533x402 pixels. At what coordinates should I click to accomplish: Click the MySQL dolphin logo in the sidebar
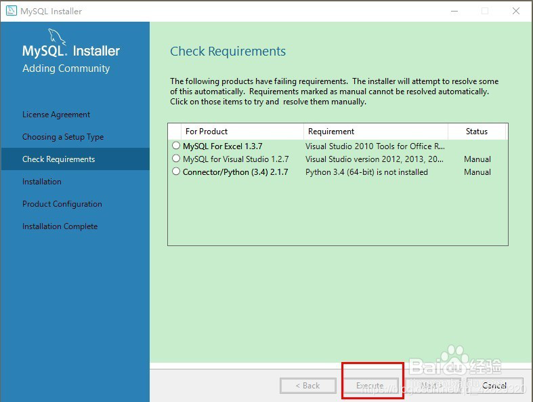point(56,37)
